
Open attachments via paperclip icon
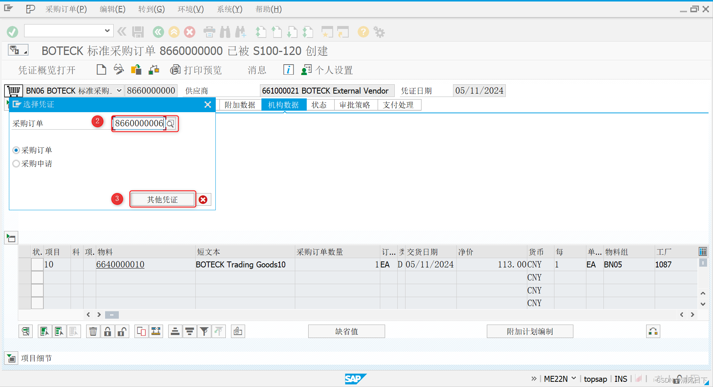[238, 331]
